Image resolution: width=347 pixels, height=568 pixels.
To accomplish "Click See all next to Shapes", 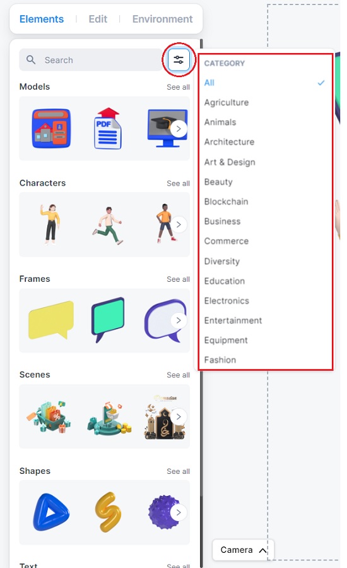I will 178,471.
